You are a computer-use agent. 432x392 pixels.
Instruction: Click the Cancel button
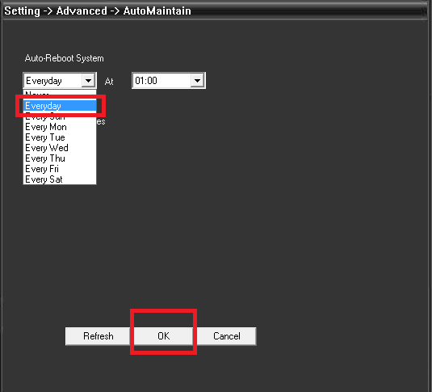pyautogui.click(x=226, y=336)
